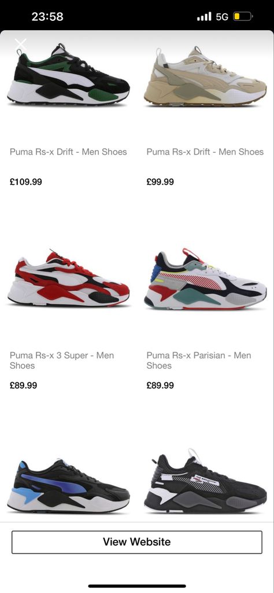Close the overlay with the X icon
274x593 pixels.
tap(21, 44)
